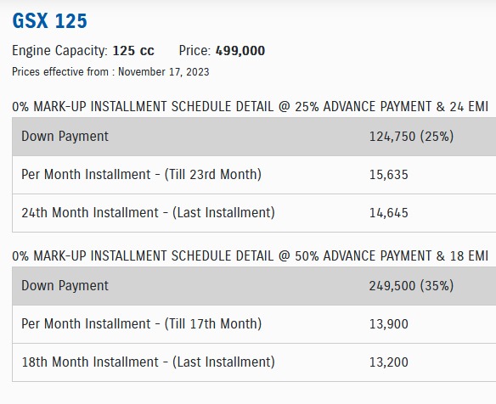Click the 50% advance payment & 18 EMI heading
Viewport: 496px width, 404px height.
pos(251,255)
